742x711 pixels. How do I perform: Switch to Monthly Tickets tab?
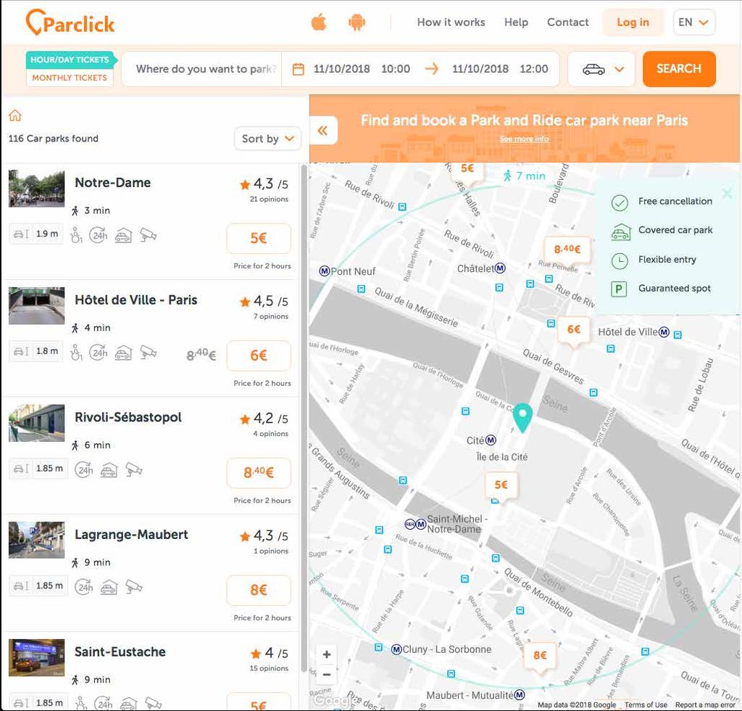coord(70,78)
